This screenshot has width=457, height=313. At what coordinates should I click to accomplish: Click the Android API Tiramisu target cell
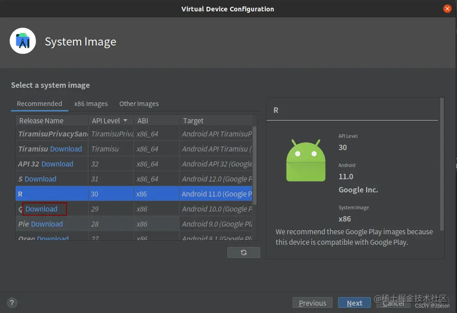(x=216, y=149)
